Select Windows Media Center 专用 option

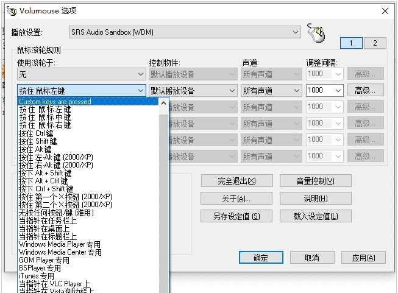coord(88,252)
